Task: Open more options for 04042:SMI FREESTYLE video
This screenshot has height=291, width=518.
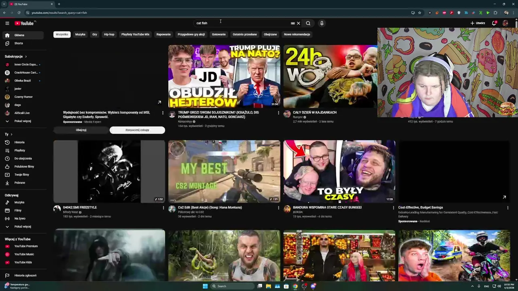Action: coord(163,208)
